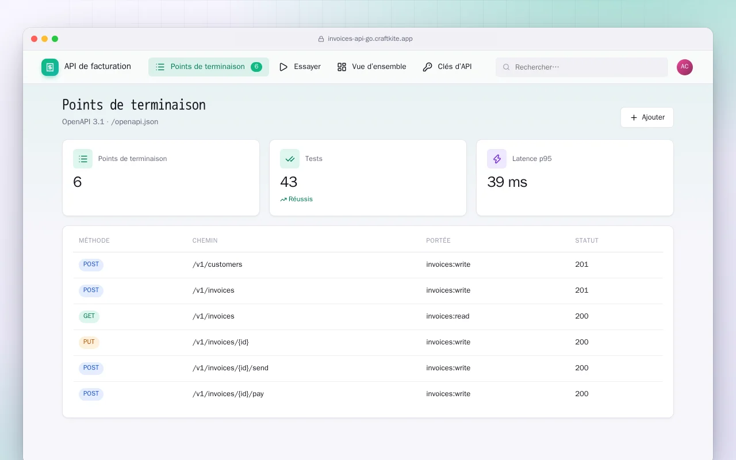Click the list icon on the endpoints card

83,159
